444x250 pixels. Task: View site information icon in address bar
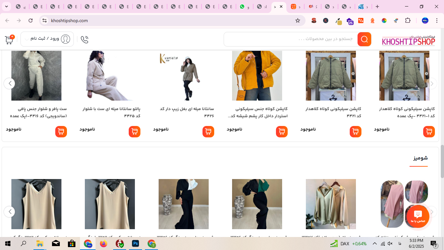point(45,21)
